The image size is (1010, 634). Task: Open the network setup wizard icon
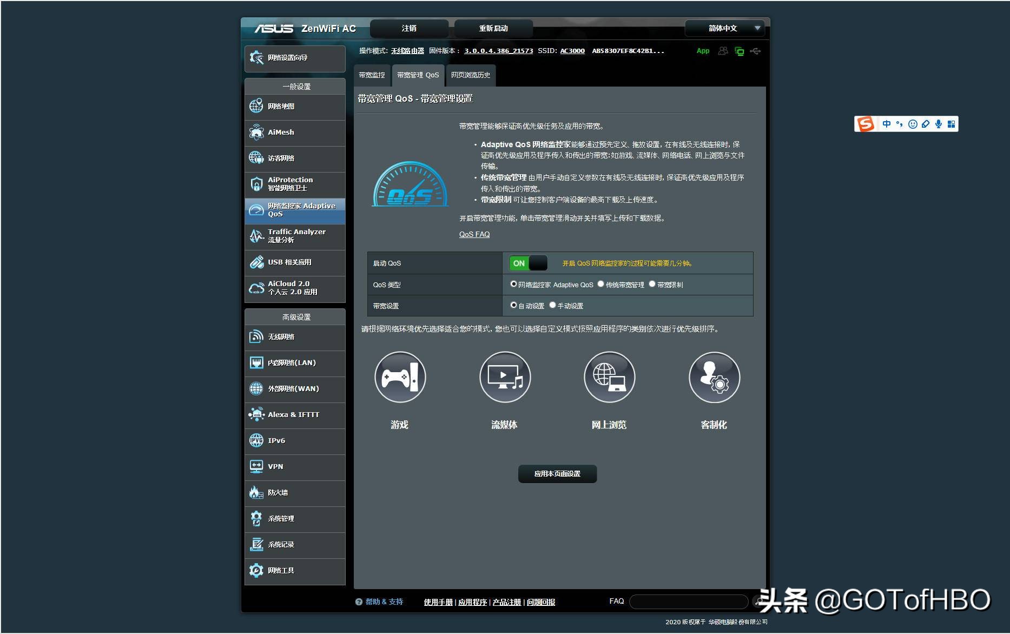(256, 58)
